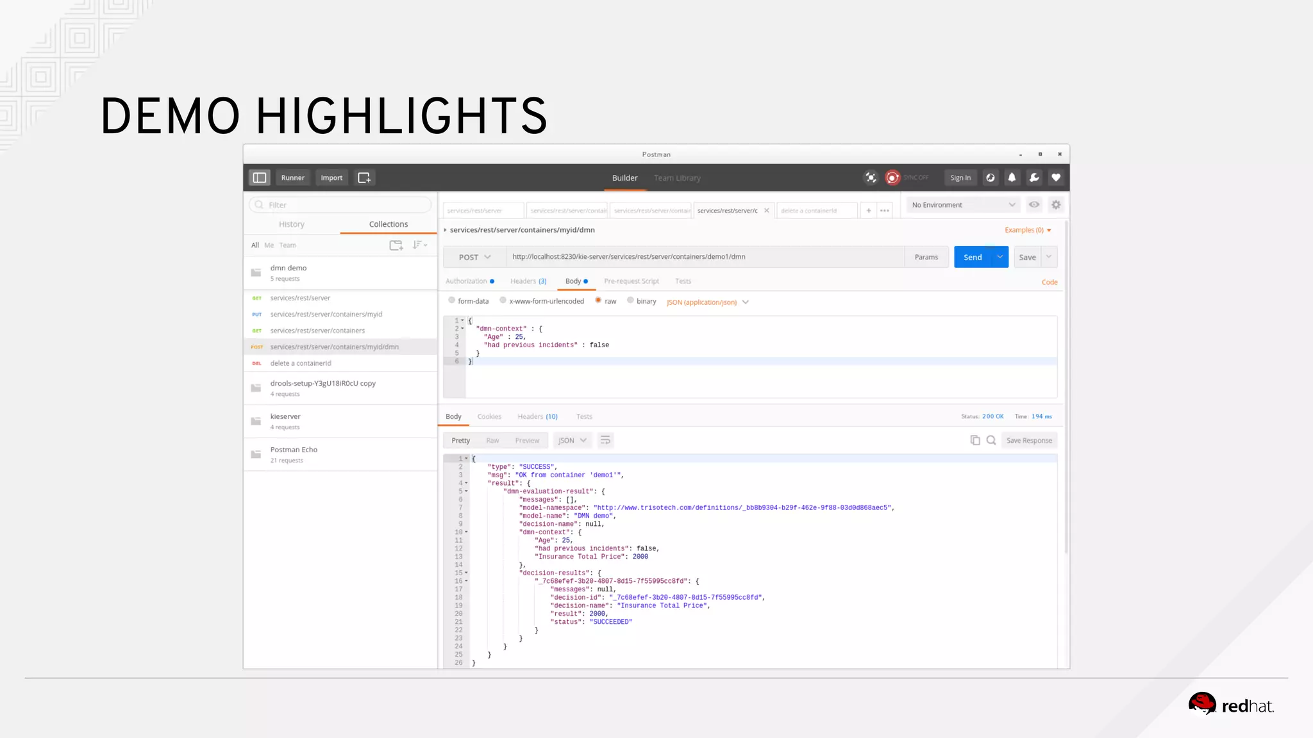
Task: Click the interceptor satellite icon
Action: click(871, 177)
